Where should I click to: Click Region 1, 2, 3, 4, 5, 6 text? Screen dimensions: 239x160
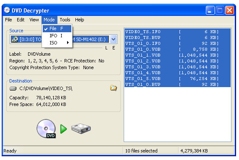pos(34,61)
